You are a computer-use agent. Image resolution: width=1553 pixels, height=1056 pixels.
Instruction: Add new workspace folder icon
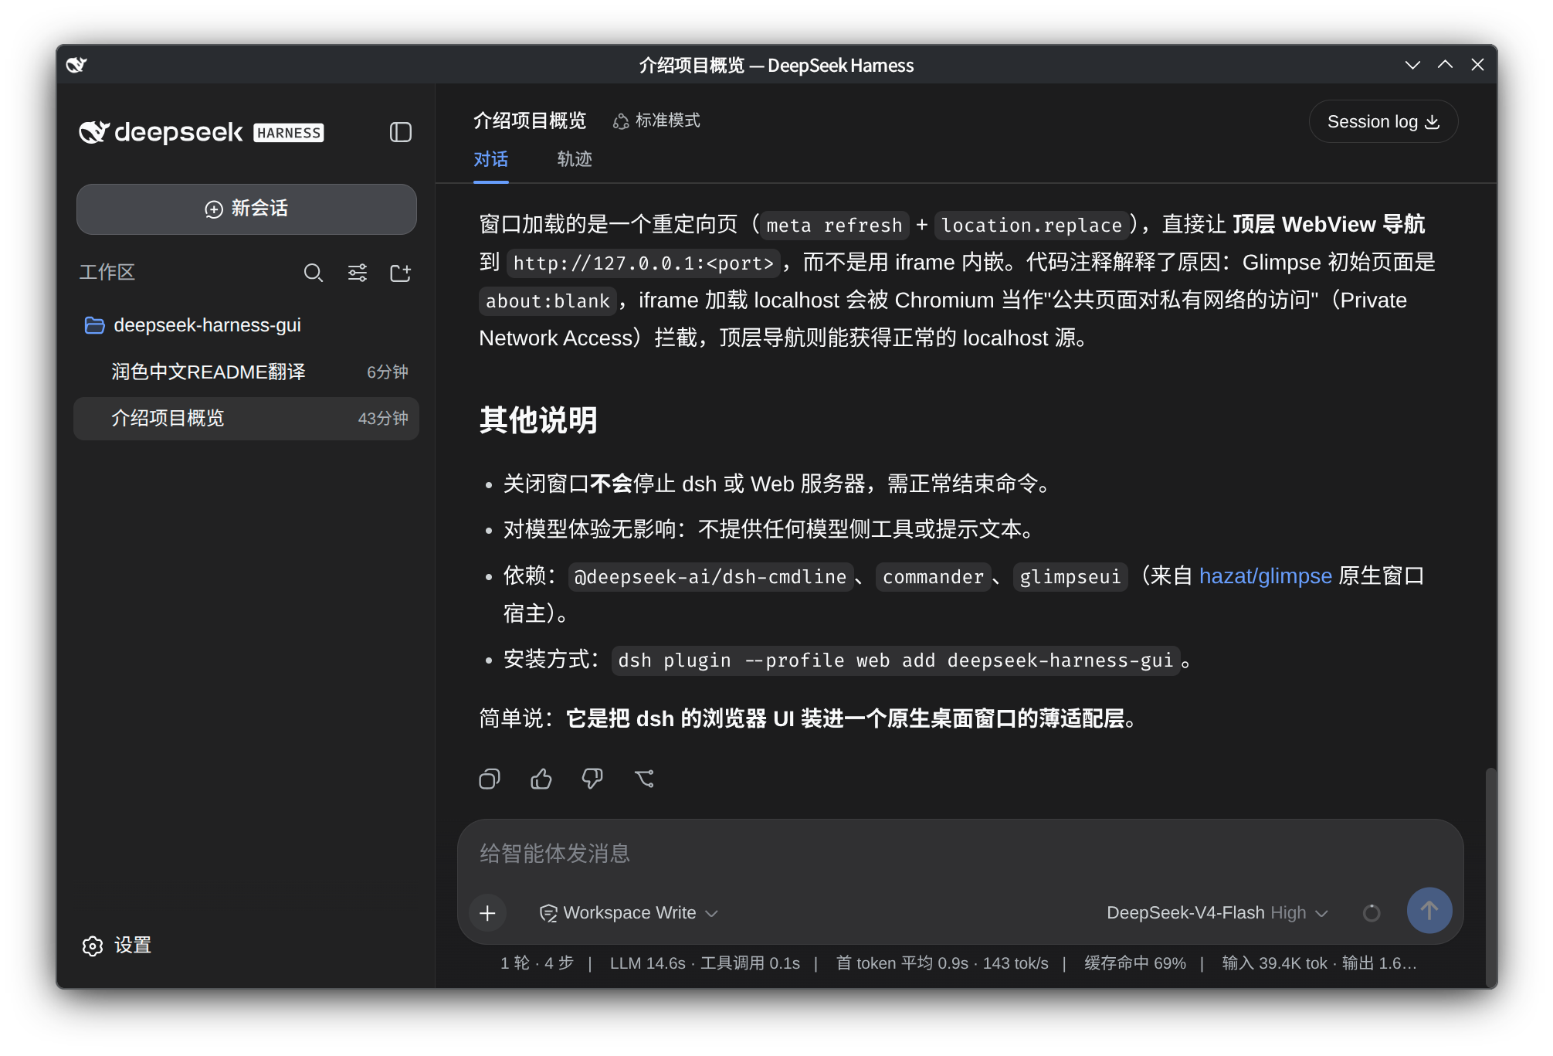click(x=400, y=273)
